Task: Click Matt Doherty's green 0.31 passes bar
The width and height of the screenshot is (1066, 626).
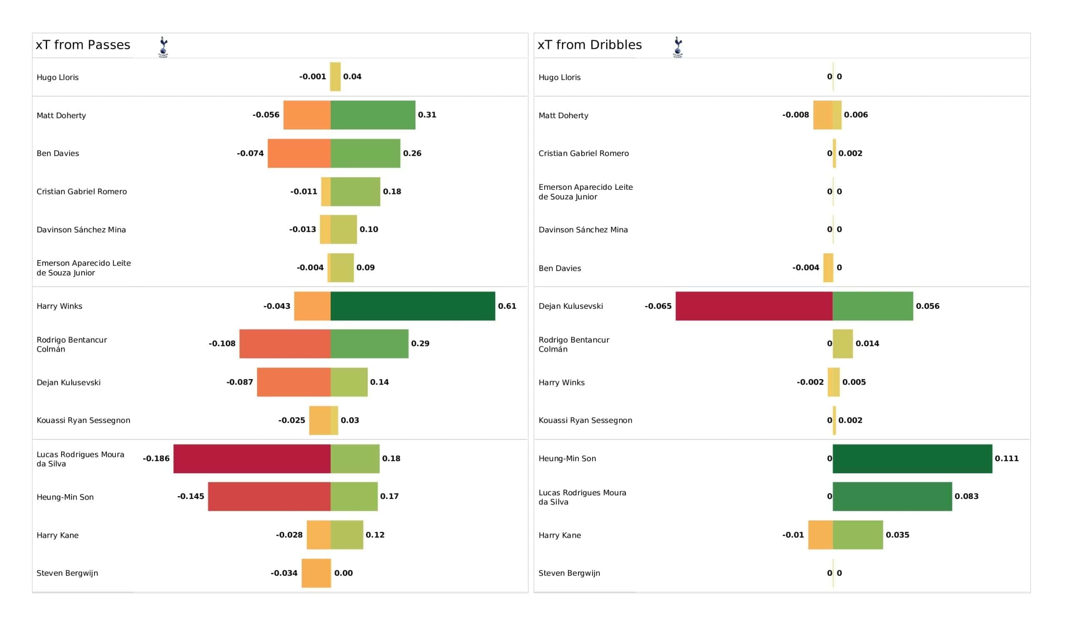Action: coord(373,115)
